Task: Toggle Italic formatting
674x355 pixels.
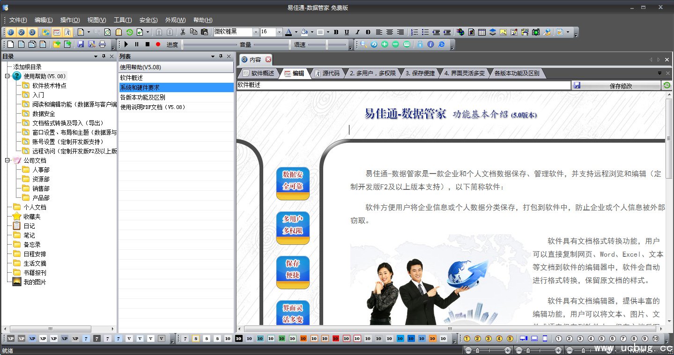Action: click(357, 32)
